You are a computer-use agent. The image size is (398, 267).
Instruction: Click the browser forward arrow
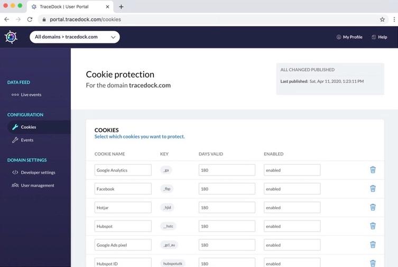pyautogui.click(x=18, y=19)
